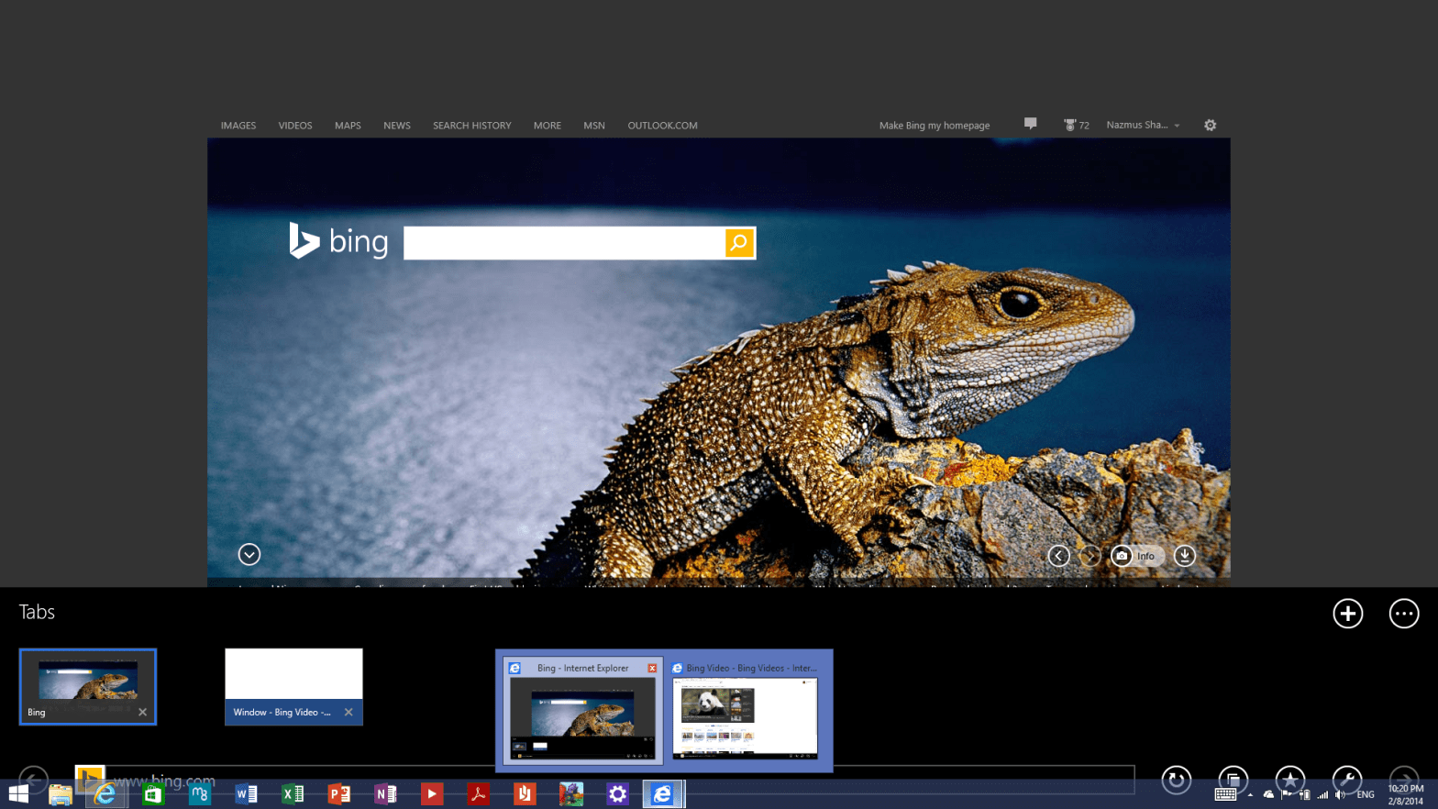The height and width of the screenshot is (809, 1438).
Task: Click inside the Bing search box
Action: pos(563,243)
